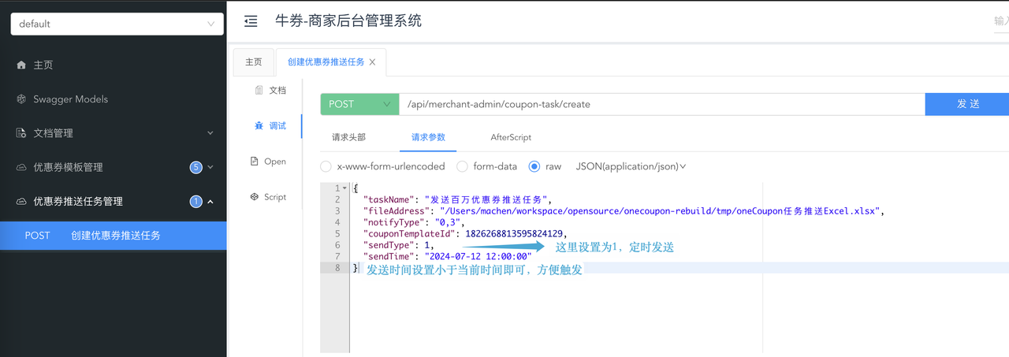
Task: Expand the 文档管理 menu chevron
Action: point(210,133)
